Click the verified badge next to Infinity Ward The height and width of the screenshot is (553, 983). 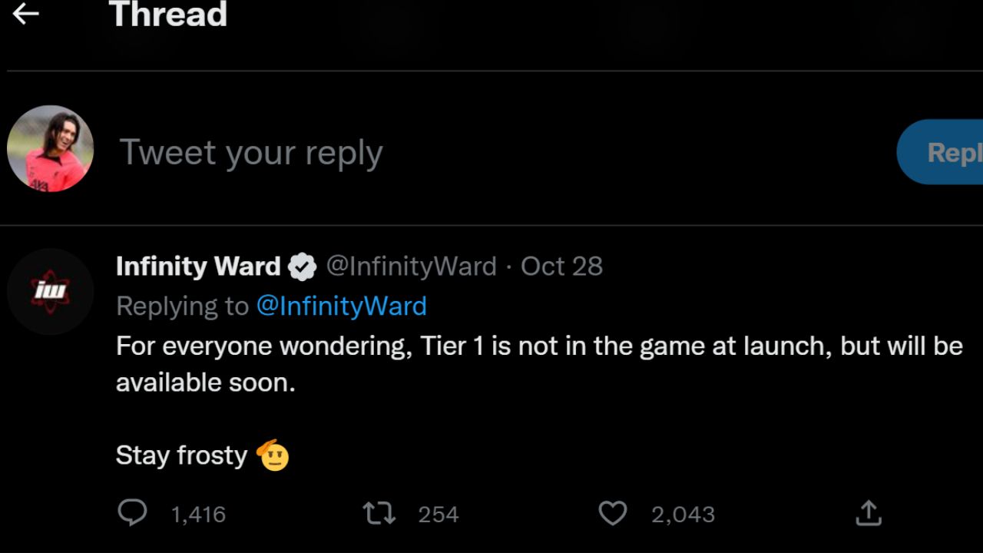[303, 267]
